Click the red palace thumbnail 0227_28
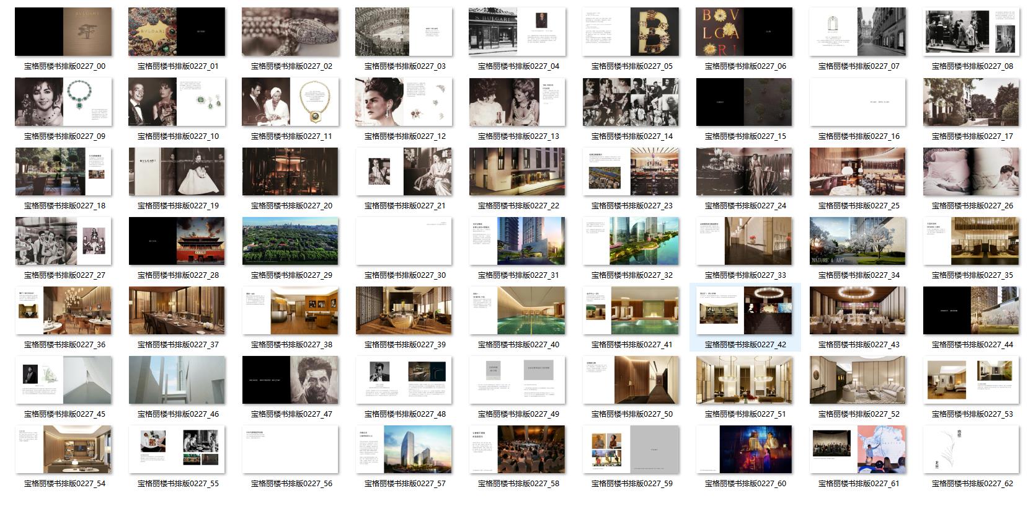Screen dimensions: 1033x511 point(177,241)
